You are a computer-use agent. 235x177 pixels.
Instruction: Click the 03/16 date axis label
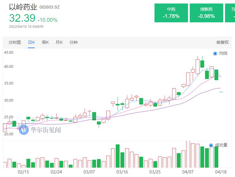[122, 172]
